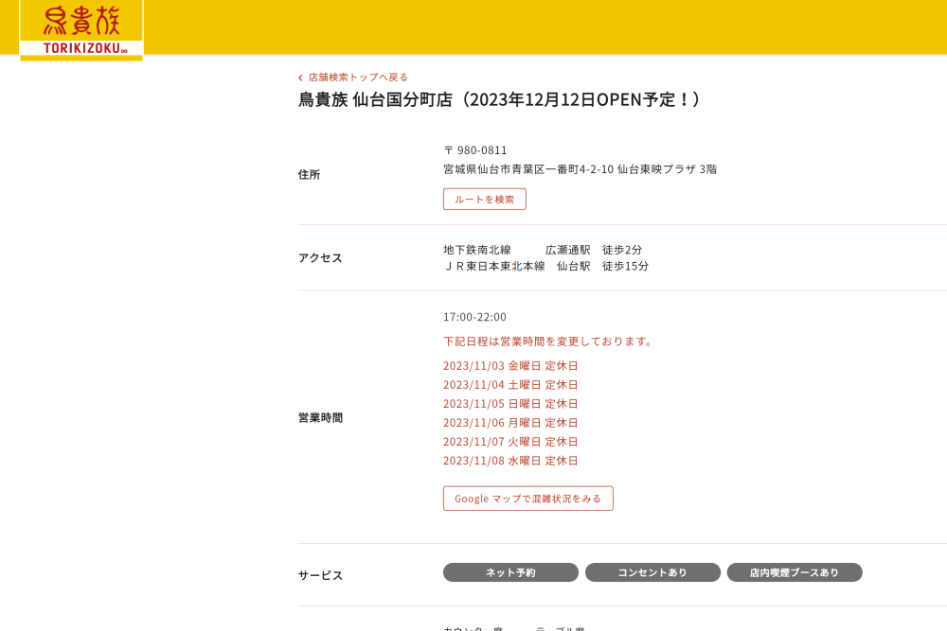Image resolution: width=947 pixels, height=631 pixels.
Task: Click the 17:00-22:00 business hours text
Action: (x=474, y=317)
